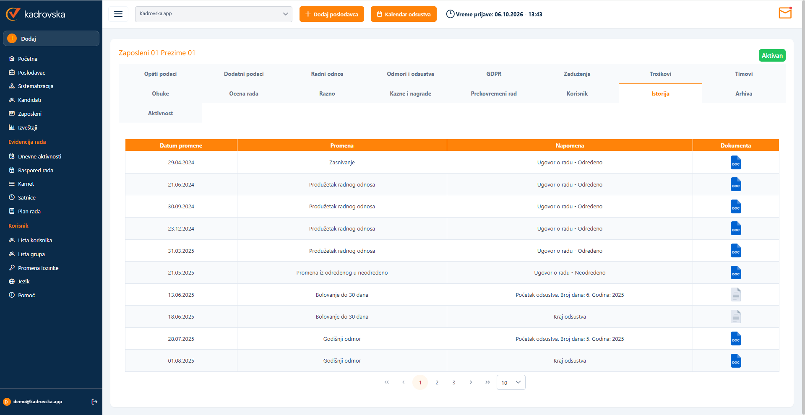This screenshot has height=415, width=805.
Task: Open the rows-per-page dropdown showing 10
Action: [511, 382]
